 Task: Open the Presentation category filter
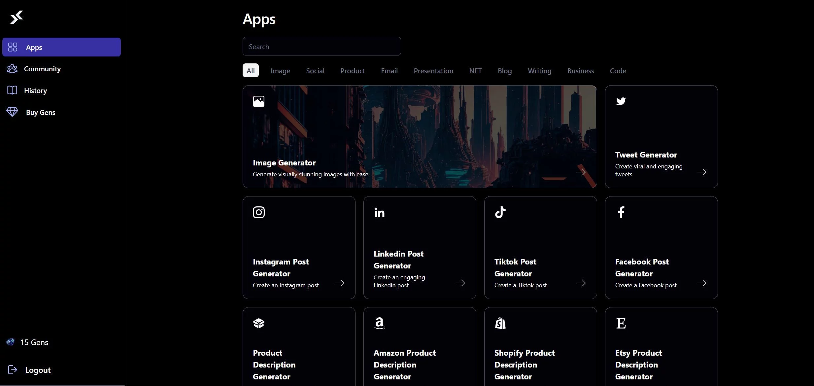point(433,70)
